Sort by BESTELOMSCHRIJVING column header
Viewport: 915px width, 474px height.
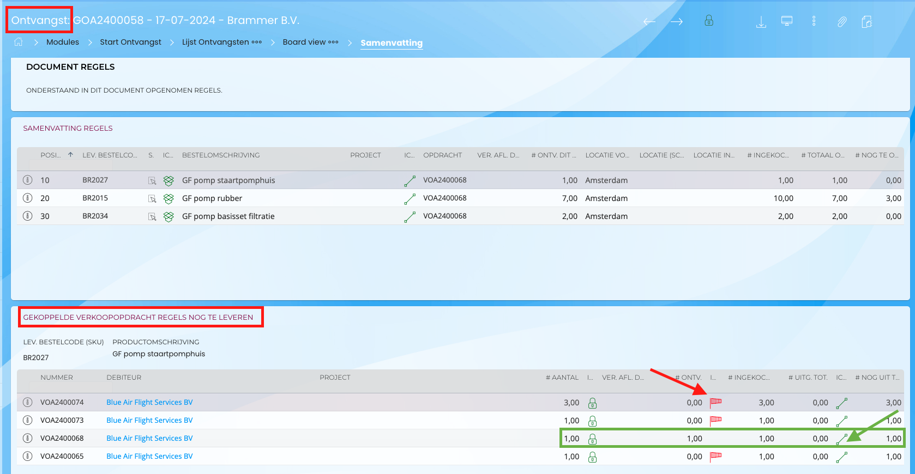point(221,155)
